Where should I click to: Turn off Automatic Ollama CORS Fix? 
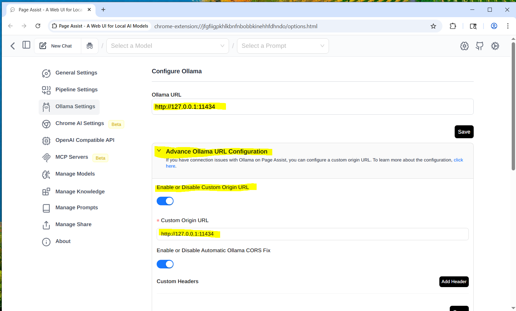point(165,264)
